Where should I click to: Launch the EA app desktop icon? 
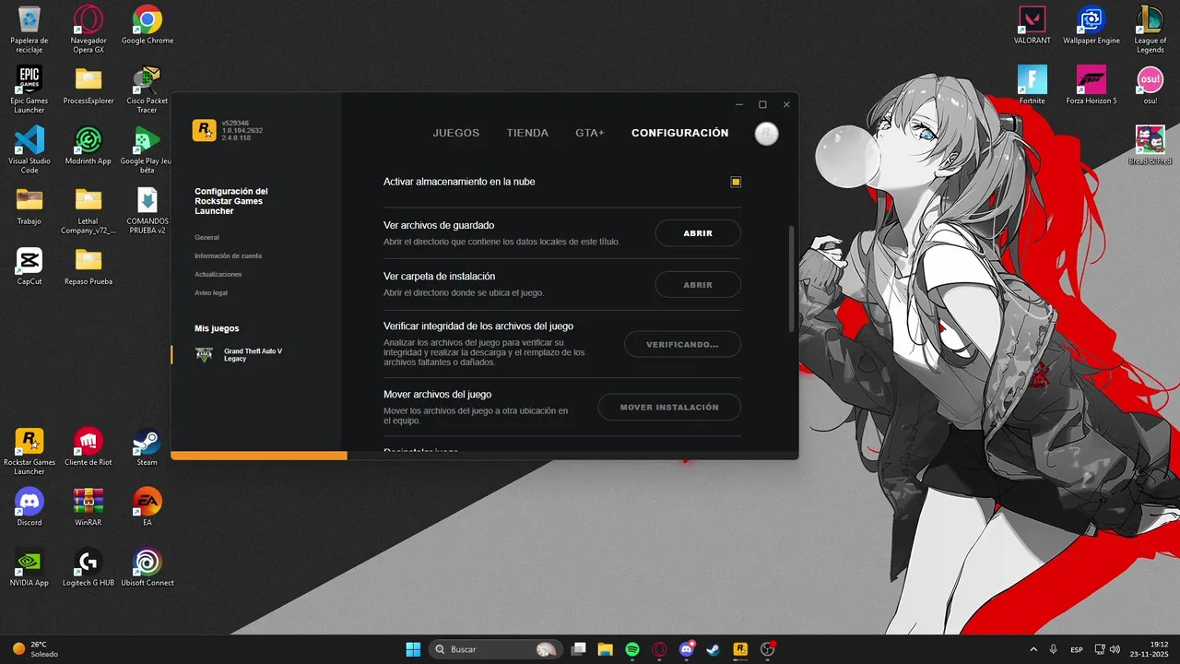[147, 506]
